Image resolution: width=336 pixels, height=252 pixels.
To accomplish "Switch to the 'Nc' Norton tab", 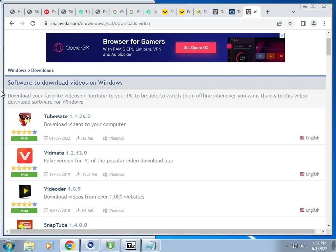I will coord(202,12).
